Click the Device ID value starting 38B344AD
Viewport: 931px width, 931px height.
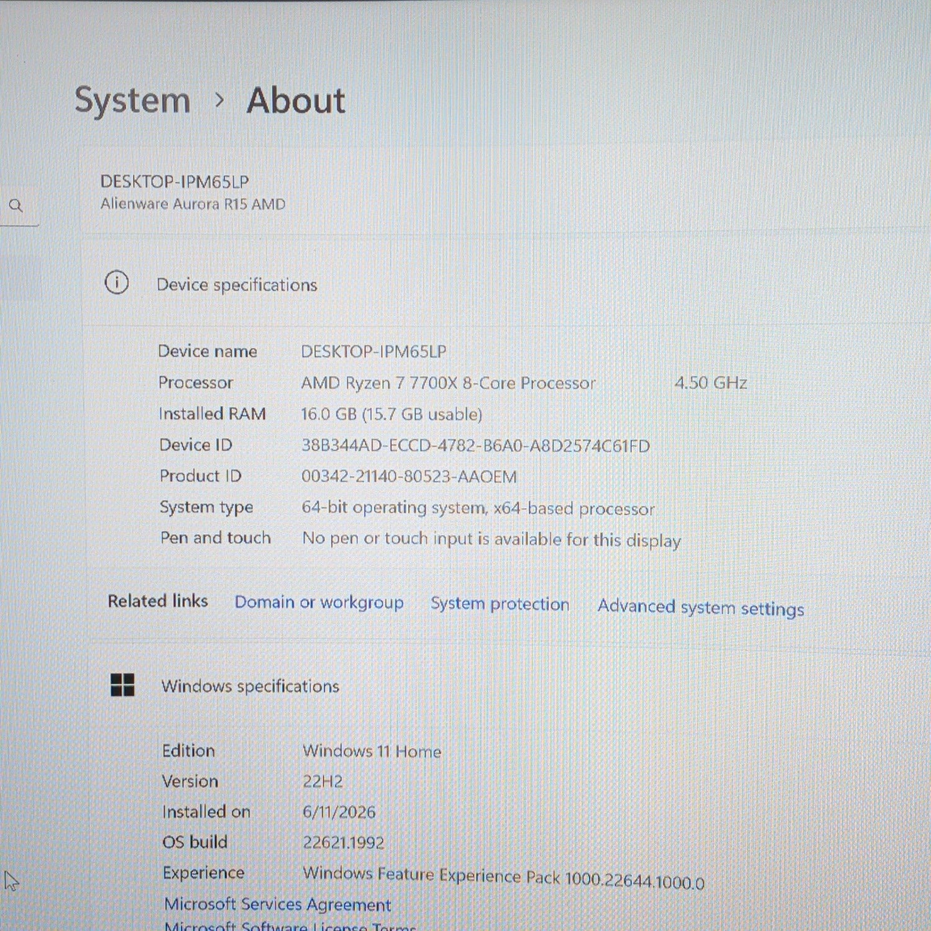coord(475,446)
